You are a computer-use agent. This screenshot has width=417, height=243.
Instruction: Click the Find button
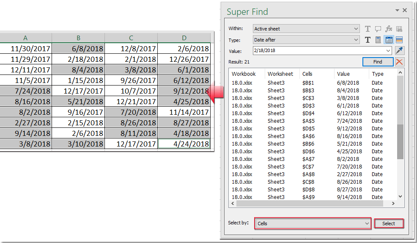[x=378, y=62]
